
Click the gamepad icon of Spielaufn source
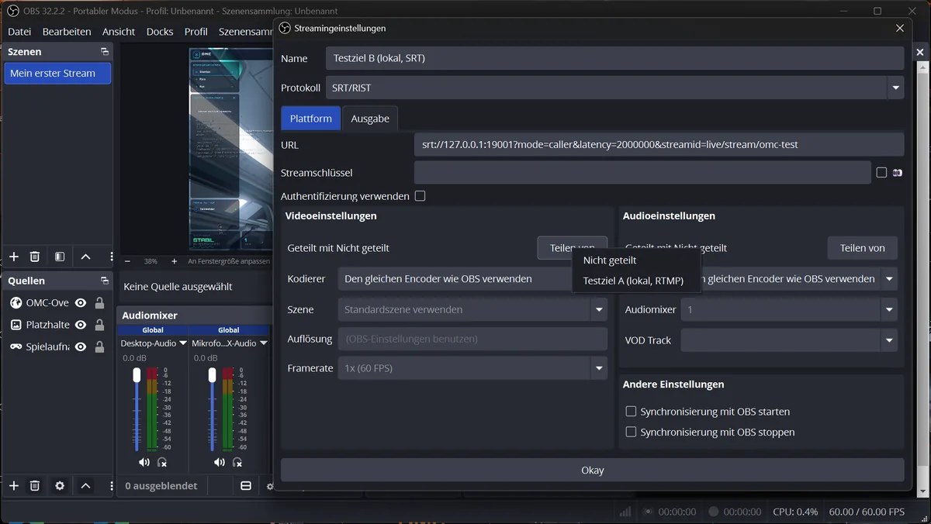(x=16, y=346)
